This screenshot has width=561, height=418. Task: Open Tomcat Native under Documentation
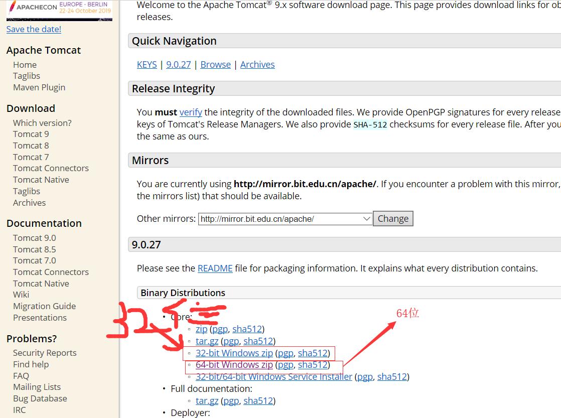[41, 284]
